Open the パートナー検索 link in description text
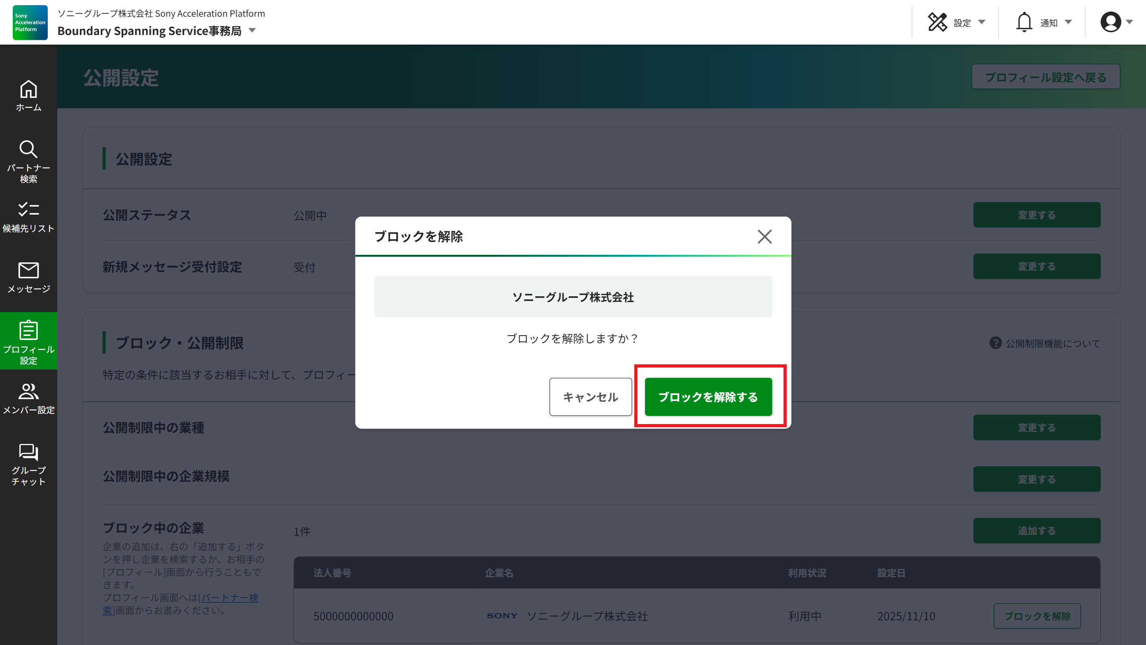The width and height of the screenshot is (1146, 645). 229,598
